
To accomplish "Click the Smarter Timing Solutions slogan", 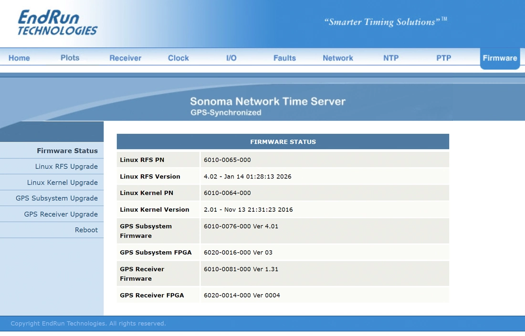I will coord(385,22).
